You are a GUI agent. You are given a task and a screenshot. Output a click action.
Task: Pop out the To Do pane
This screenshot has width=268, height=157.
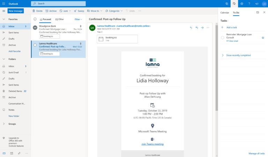(258, 13)
